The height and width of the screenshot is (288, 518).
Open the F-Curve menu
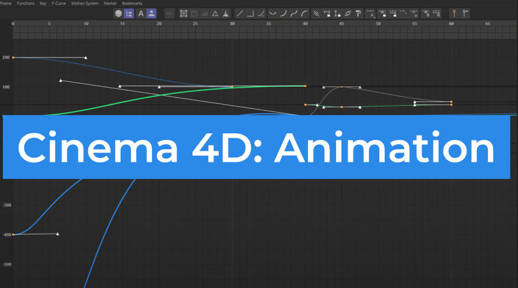[58, 3]
